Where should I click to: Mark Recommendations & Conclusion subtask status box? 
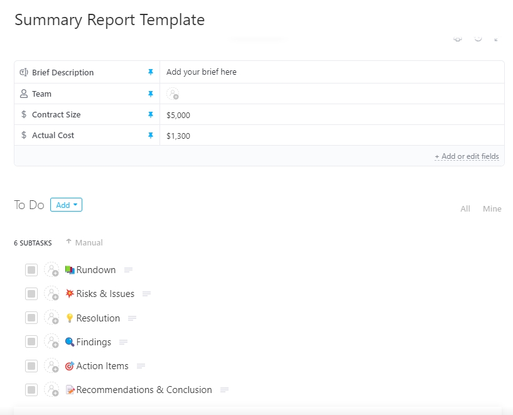(31, 390)
